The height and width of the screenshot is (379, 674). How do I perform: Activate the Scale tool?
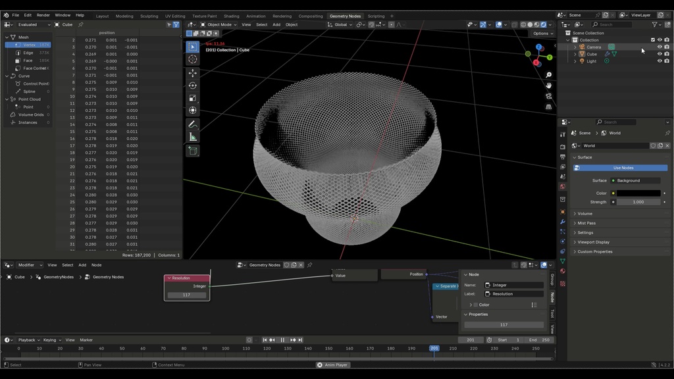point(193,98)
